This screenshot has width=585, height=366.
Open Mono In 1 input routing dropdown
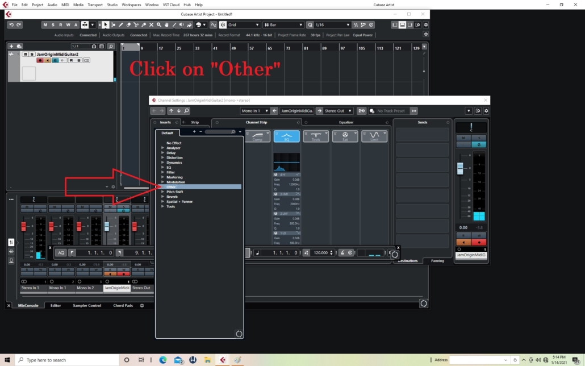click(255, 111)
